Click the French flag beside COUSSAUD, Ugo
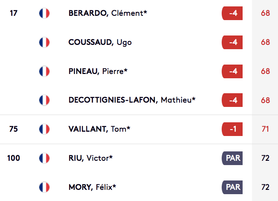Image resolution: width=278 pixels, height=201 pixels. 44,42
